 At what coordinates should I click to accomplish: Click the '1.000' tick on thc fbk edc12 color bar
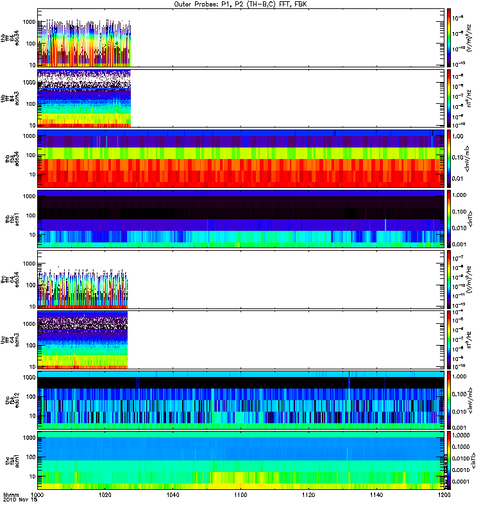tap(459, 376)
